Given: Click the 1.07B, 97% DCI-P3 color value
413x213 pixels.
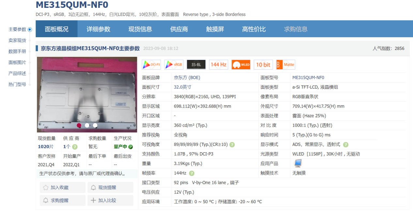Looking at the screenshot, I should pyautogui.click(x=194, y=154).
